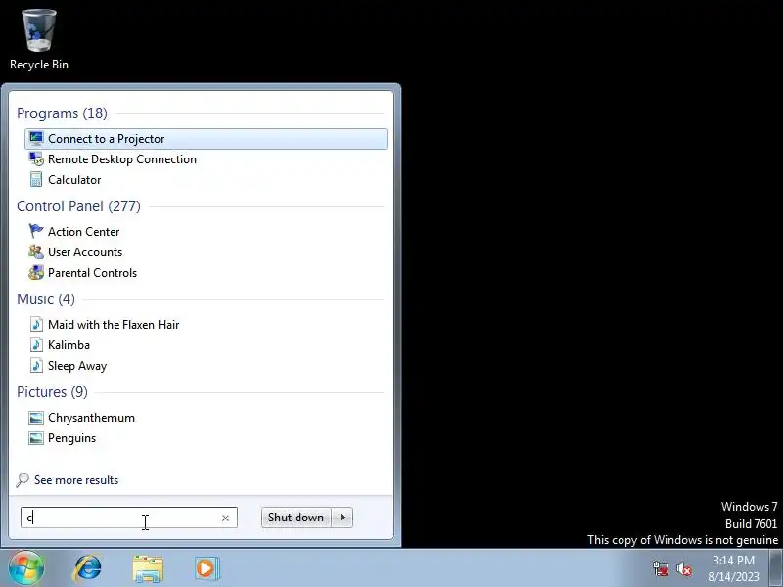This screenshot has width=783, height=587.
Task: Click the Maid with the Flaxen Hair music icon
Action: (x=36, y=325)
